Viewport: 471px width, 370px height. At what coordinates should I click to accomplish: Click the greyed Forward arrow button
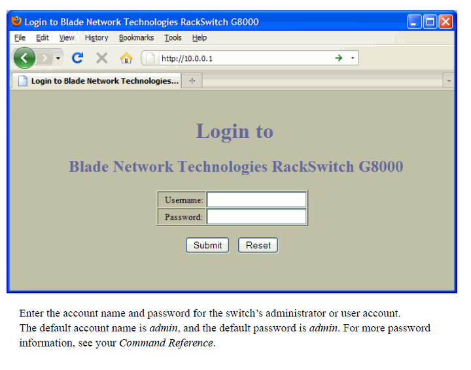coord(44,58)
